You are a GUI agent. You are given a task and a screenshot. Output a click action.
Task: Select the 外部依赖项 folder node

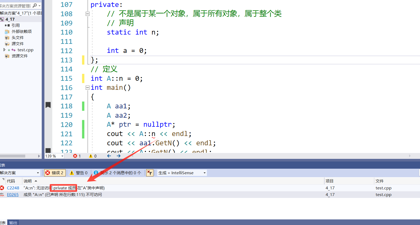point(22,31)
